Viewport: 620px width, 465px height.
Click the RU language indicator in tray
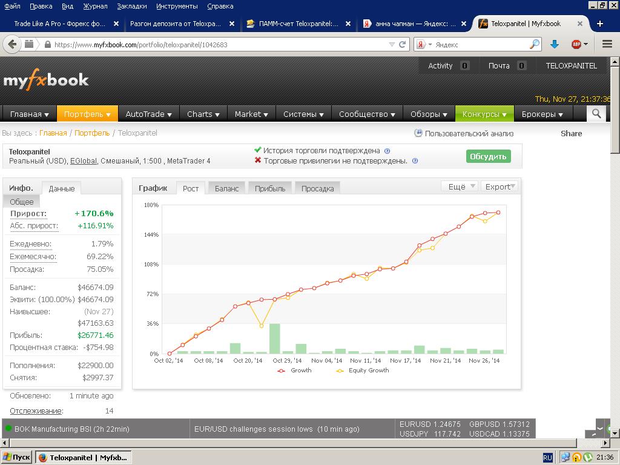point(547,458)
